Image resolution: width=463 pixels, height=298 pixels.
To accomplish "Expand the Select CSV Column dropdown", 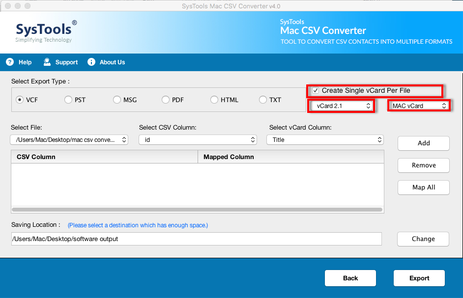I will [x=198, y=139].
